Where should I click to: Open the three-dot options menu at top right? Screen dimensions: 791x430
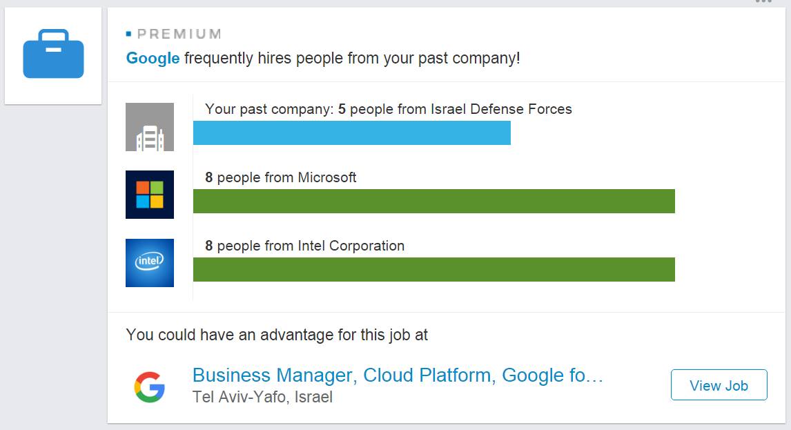[x=763, y=2]
